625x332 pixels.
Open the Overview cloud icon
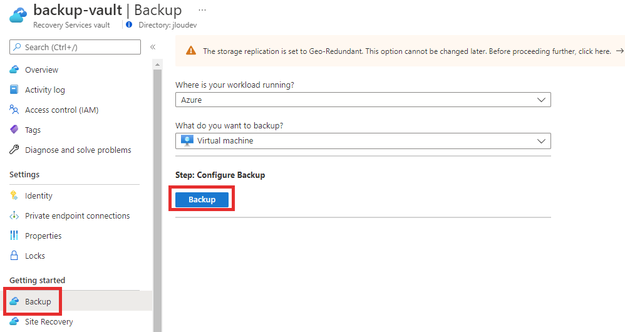click(x=14, y=70)
